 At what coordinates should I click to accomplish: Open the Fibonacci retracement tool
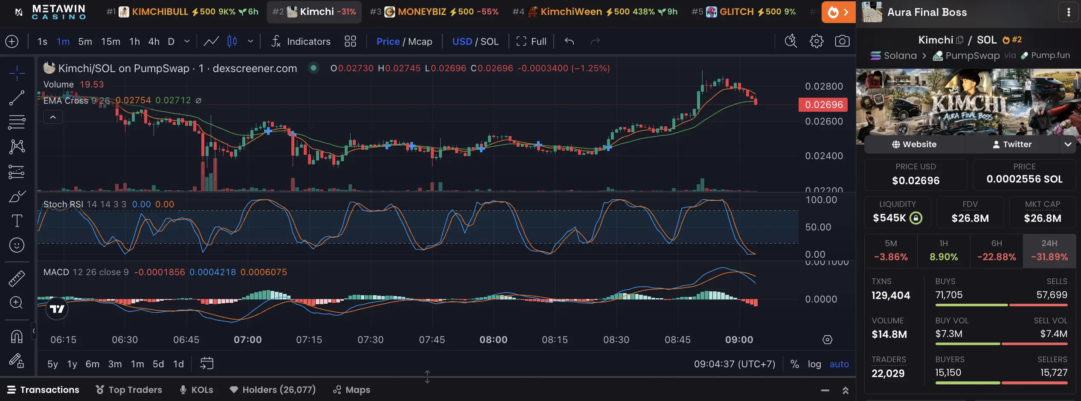(x=17, y=122)
